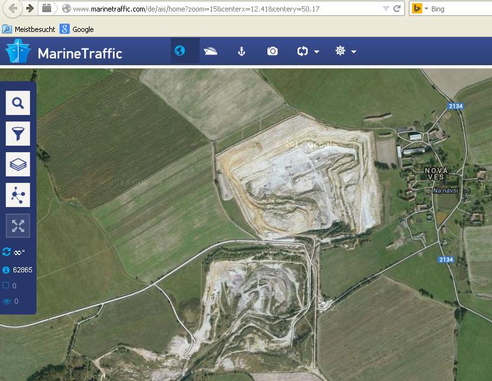Toggle the auto-refresh indicator in sidebar

[x=7, y=253]
